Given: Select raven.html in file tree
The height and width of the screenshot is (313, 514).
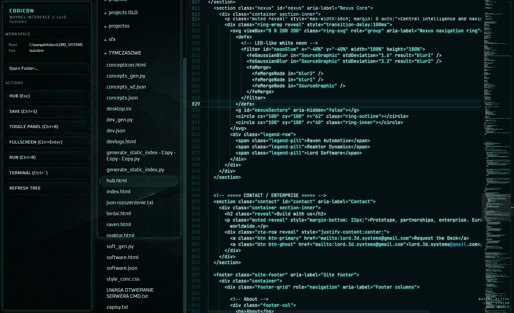Looking at the screenshot, I should [119, 225].
